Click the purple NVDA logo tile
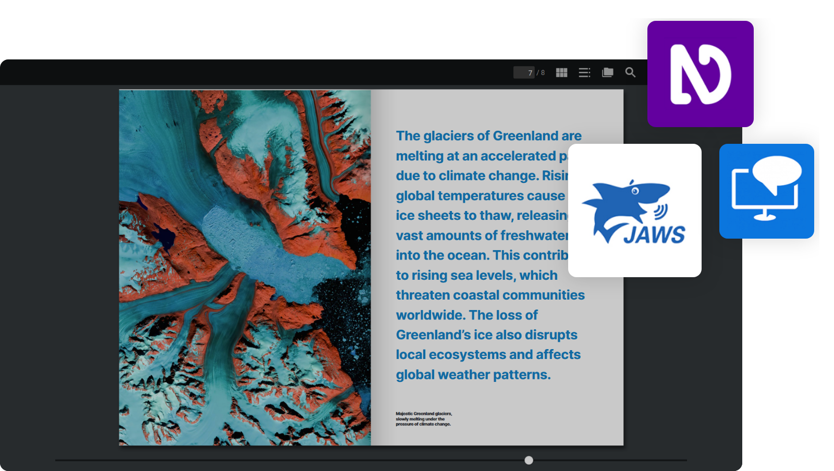The height and width of the screenshot is (471, 834). 700,74
